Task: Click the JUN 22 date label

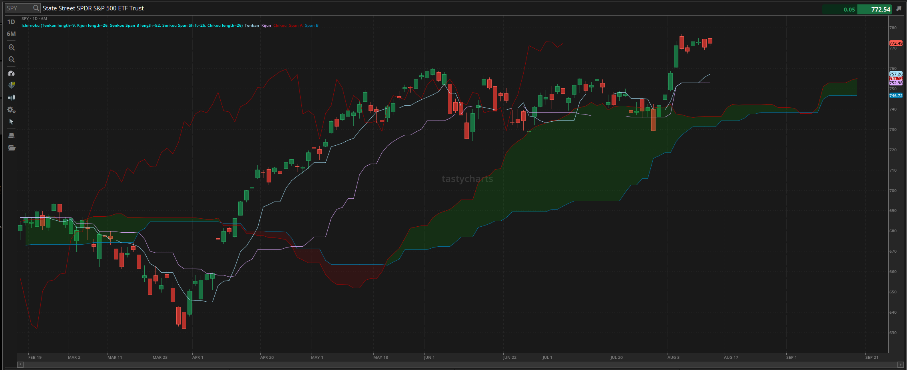Action: tap(510, 357)
